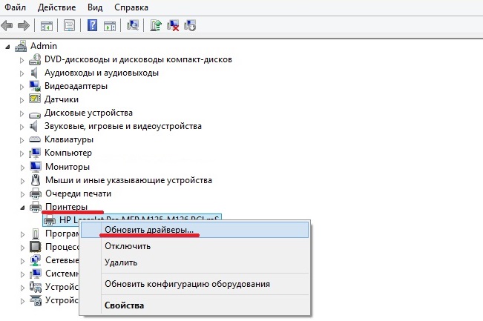Click Uninstall device icon with red X

pos(173,25)
